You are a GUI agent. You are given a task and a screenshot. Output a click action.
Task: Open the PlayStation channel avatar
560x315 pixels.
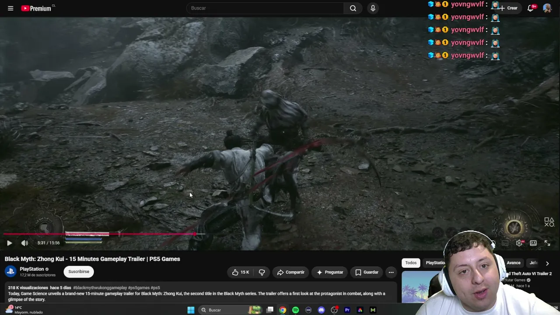click(10, 272)
